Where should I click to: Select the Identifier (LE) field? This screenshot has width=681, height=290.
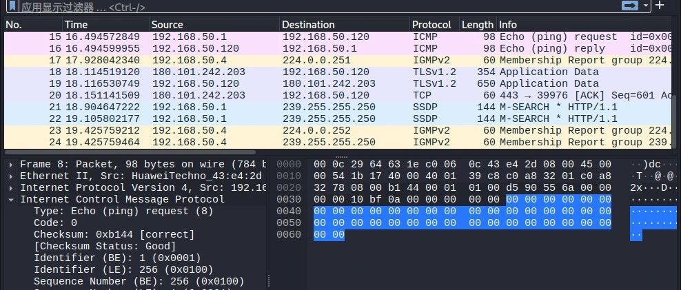click(123, 270)
